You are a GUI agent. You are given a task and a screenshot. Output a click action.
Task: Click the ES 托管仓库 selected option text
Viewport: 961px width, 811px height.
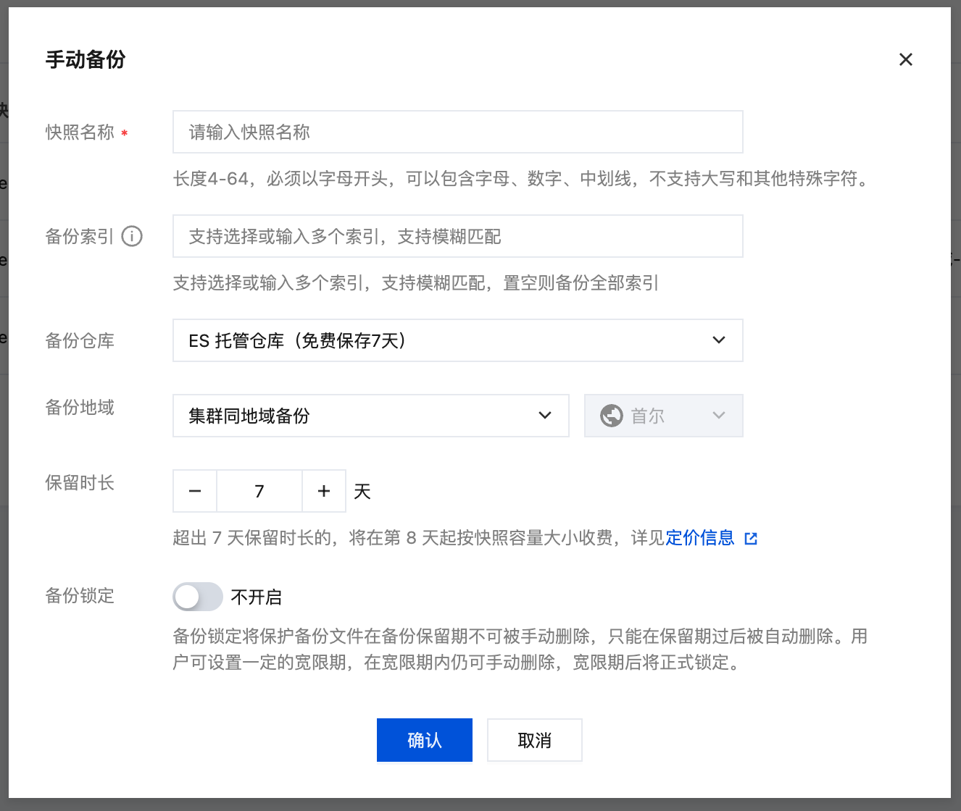pyautogui.click(x=297, y=340)
